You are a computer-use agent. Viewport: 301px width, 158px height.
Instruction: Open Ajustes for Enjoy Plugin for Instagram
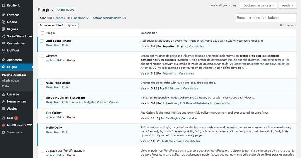coord(77,102)
